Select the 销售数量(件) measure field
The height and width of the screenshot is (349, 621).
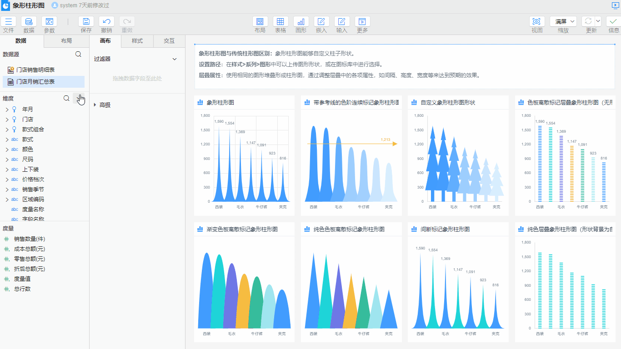[x=30, y=239]
